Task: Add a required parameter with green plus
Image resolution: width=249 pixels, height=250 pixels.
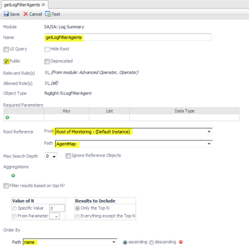Action: pyautogui.click(x=7, y=117)
